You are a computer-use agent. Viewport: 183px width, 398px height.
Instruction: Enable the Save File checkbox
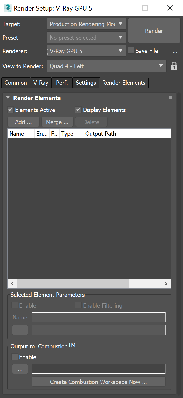(x=131, y=50)
